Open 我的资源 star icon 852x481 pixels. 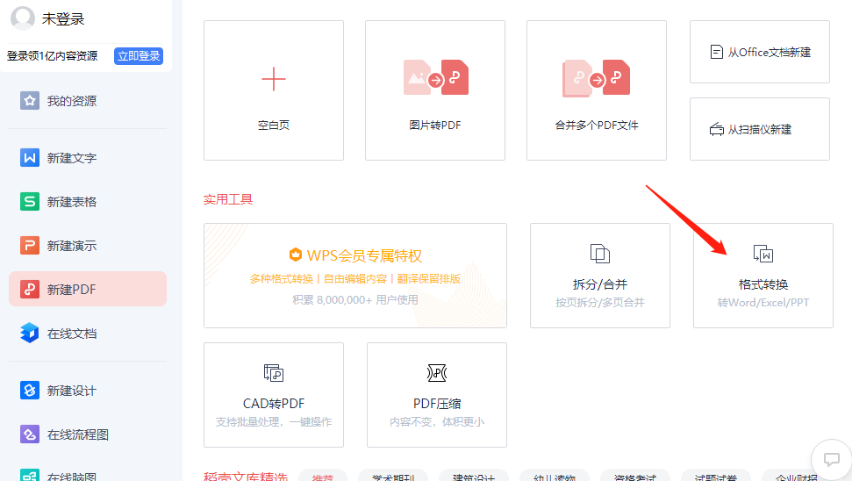tap(29, 101)
